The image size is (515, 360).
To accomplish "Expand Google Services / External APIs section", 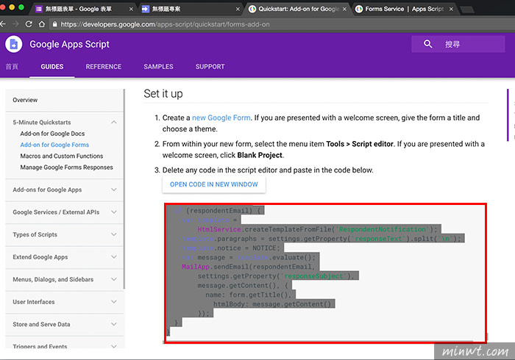I will click(113, 212).
